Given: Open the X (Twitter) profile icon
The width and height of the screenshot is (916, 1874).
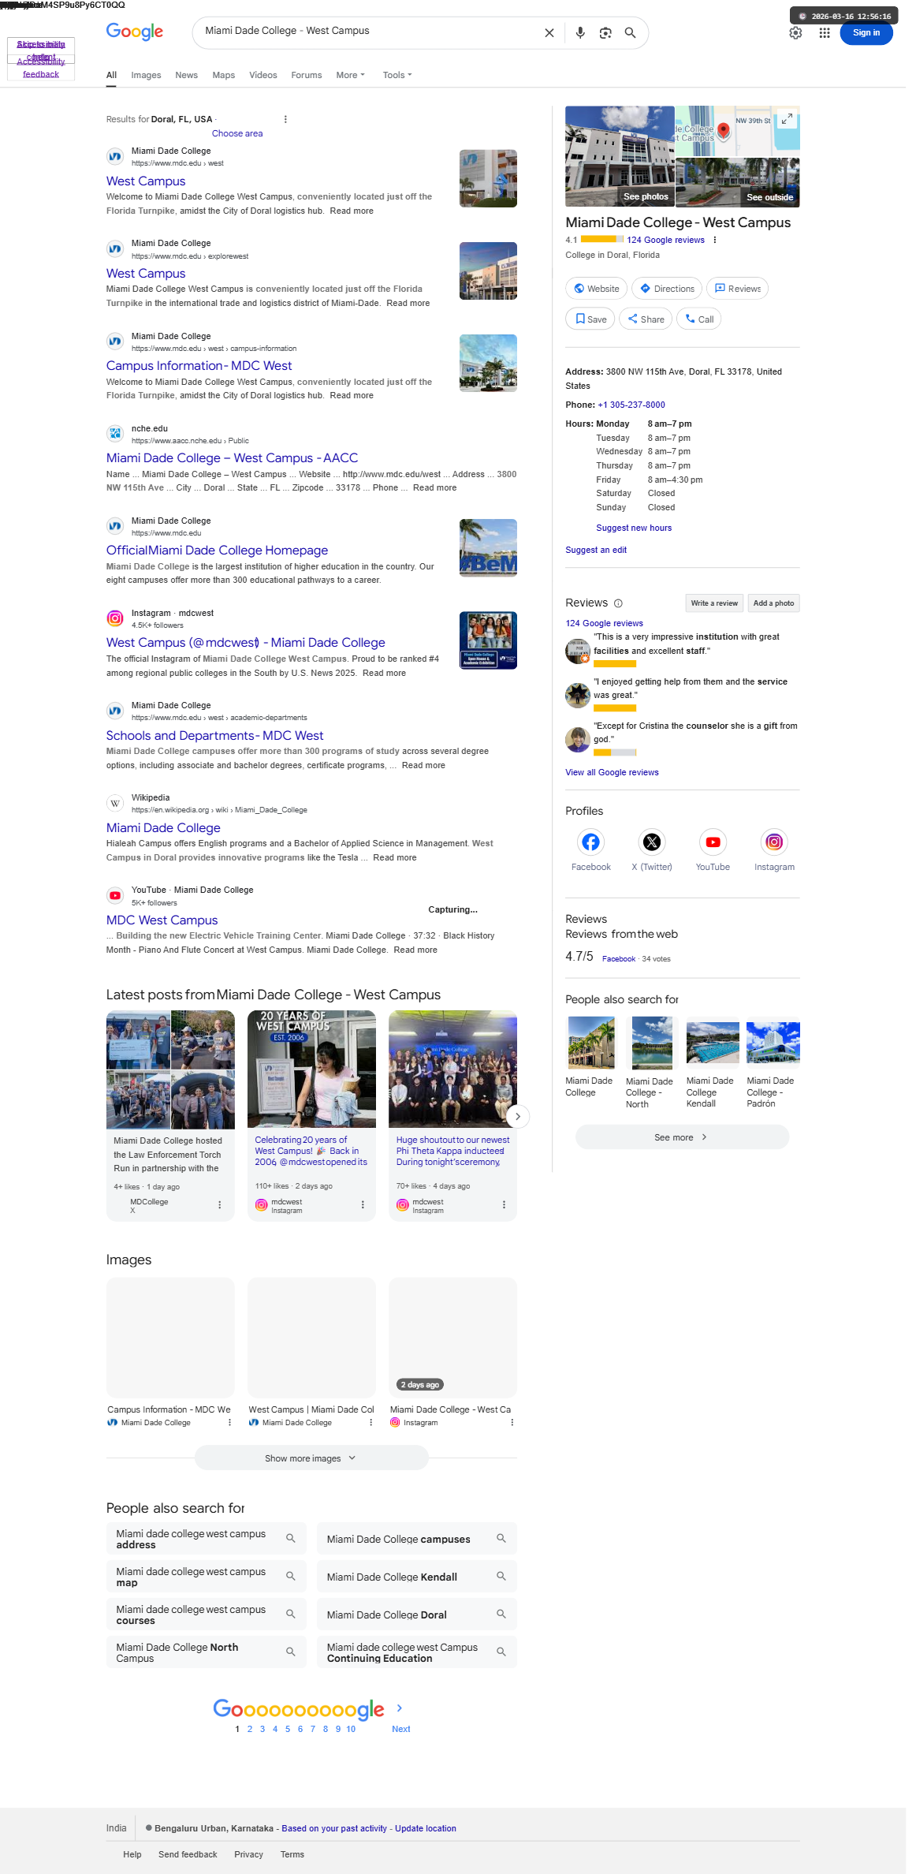Looking at the screenshot, I should 652,842.
